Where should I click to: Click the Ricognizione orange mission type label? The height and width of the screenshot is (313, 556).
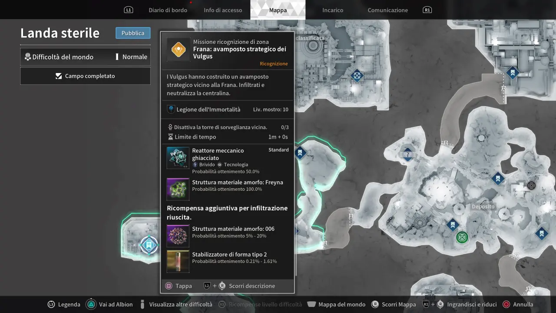tap(274, 64)
